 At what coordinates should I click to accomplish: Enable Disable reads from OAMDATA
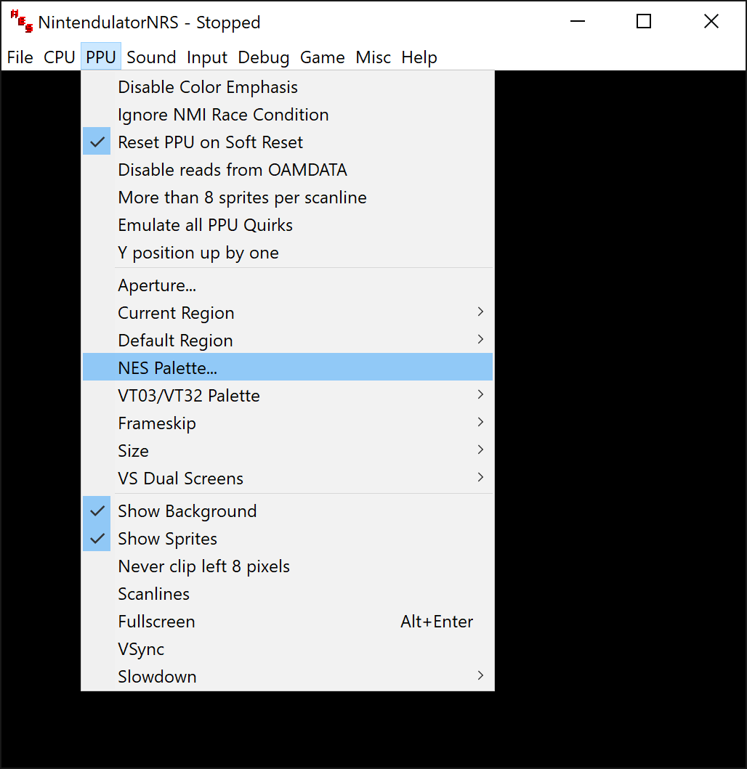(x=288, y=170)
